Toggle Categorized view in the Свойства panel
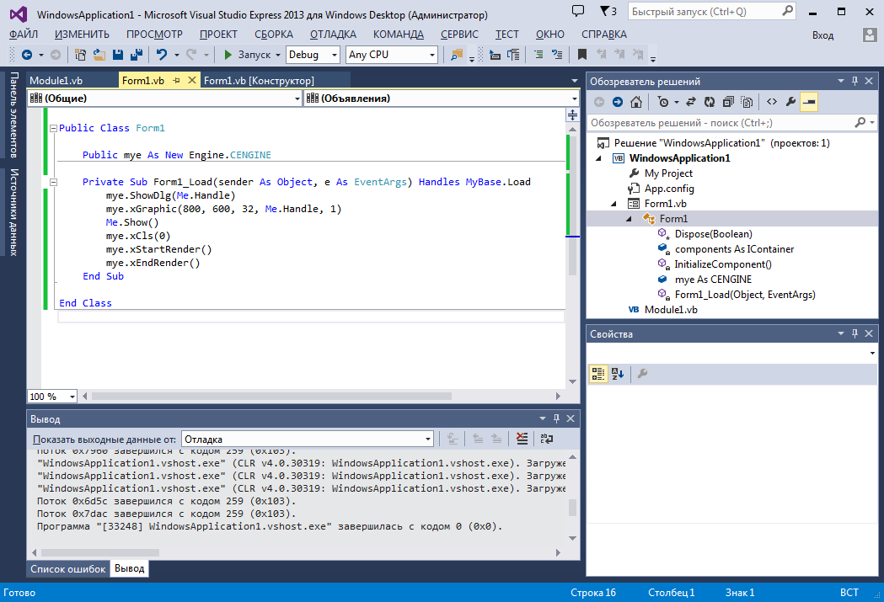 (598, 374)
